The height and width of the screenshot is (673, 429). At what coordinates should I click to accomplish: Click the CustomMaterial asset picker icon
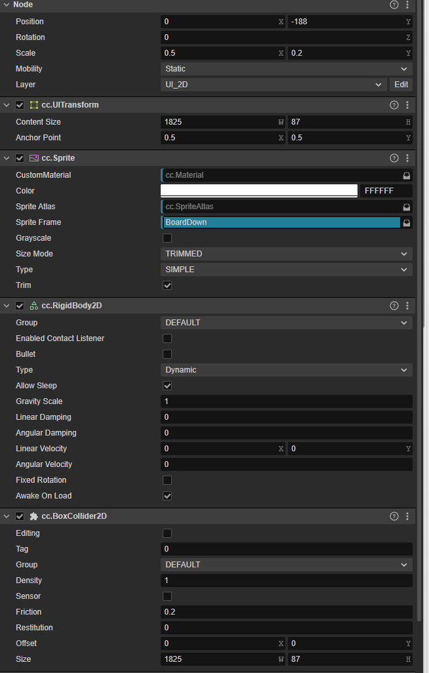coord(407,176)
